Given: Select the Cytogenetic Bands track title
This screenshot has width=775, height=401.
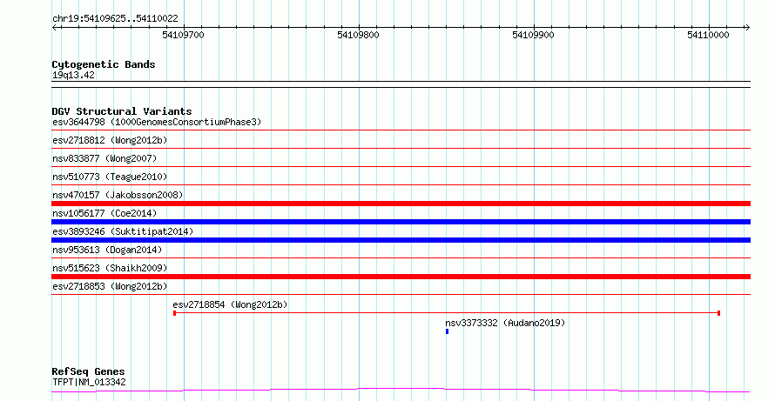Looking at the screenshot, I should (x=104, y=64).
